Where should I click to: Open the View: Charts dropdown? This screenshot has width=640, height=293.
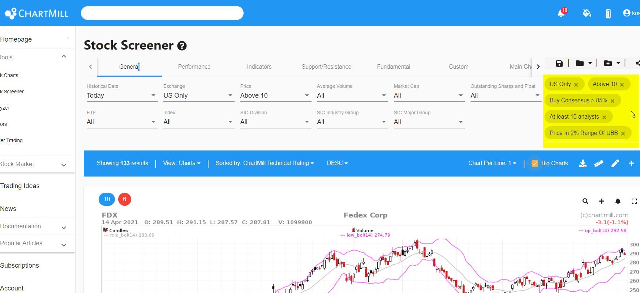(x=181, y=163)
